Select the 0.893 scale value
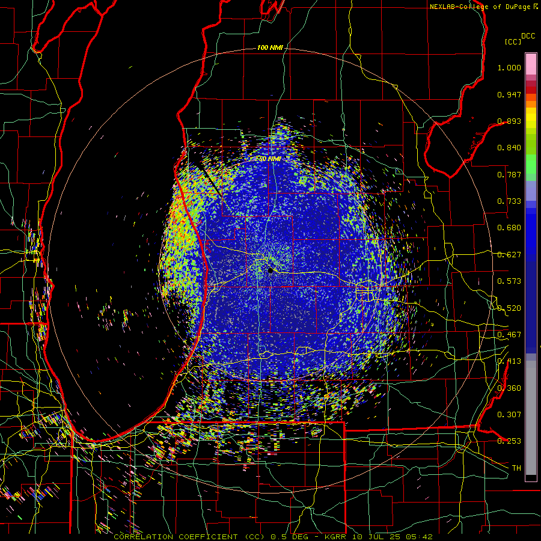The height and width of the screenshot is (541, 541). (x=509, y=121)
